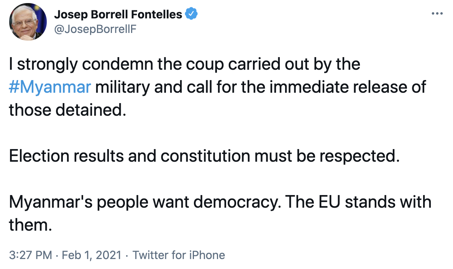Click the blue verified badge

[x=191, y=15]
